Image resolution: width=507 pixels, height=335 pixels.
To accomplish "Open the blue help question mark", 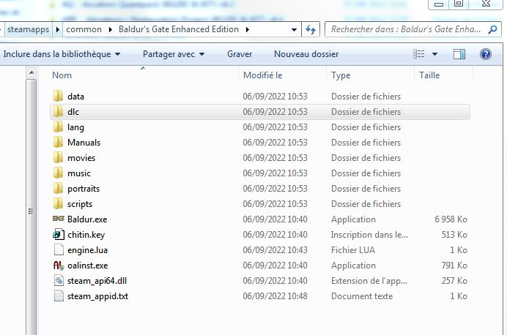I will click(x=485, y=54).
